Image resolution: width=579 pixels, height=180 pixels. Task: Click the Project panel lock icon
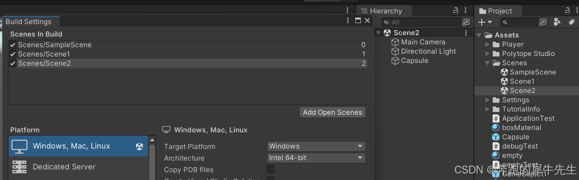pos(568,11)
